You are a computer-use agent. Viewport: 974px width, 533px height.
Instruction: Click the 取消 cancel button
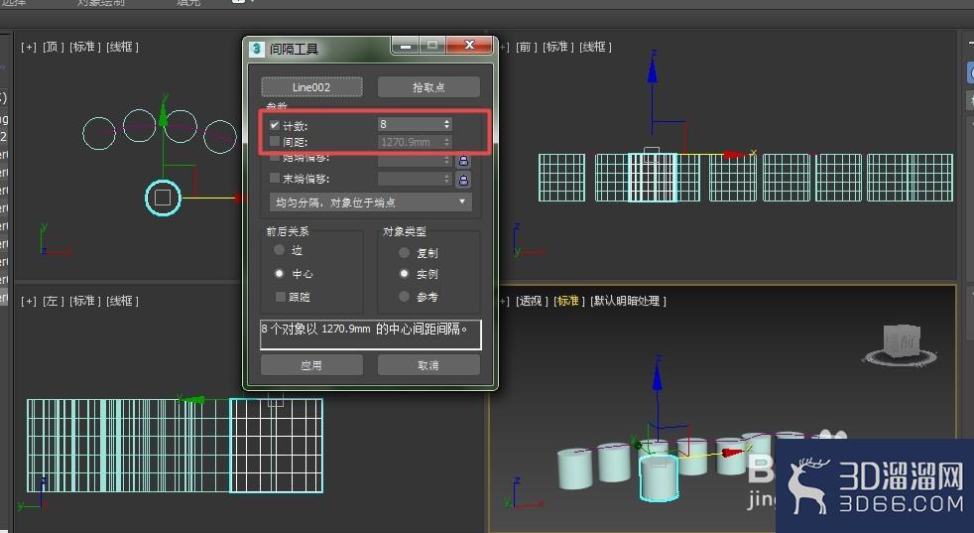pos(428,365)
